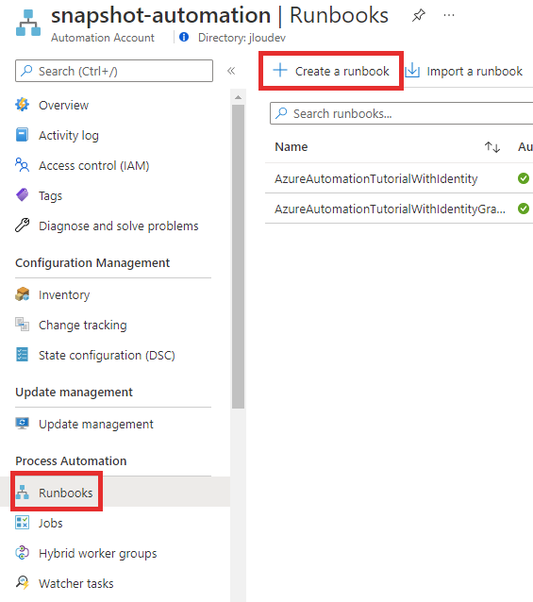Click Import a runbook label
Image resolution: width=533 pixels, height=602 pixels.
[475, 72]
